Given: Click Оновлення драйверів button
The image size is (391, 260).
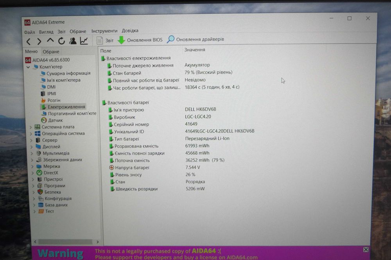Looking at the screenshot, I should tap(195, 39).
